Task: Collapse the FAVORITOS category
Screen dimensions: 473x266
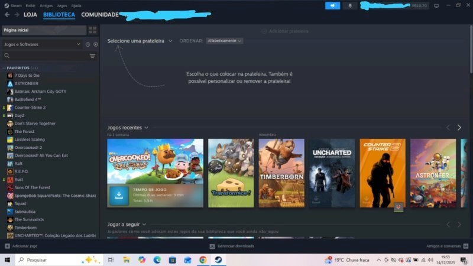Action: pyautogui.click(x=4, y=68)
